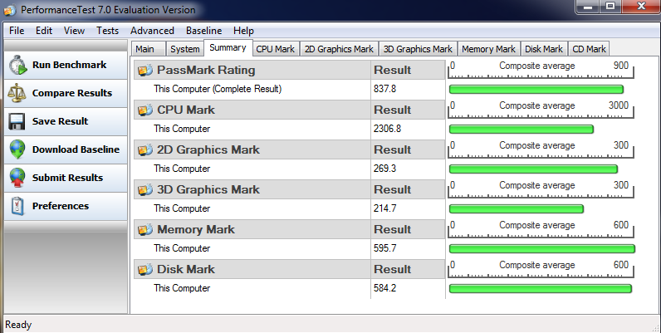The height and width of the screenshot is (333, 661).
Task: Select the Summary tab
Action: coord(228,47)
